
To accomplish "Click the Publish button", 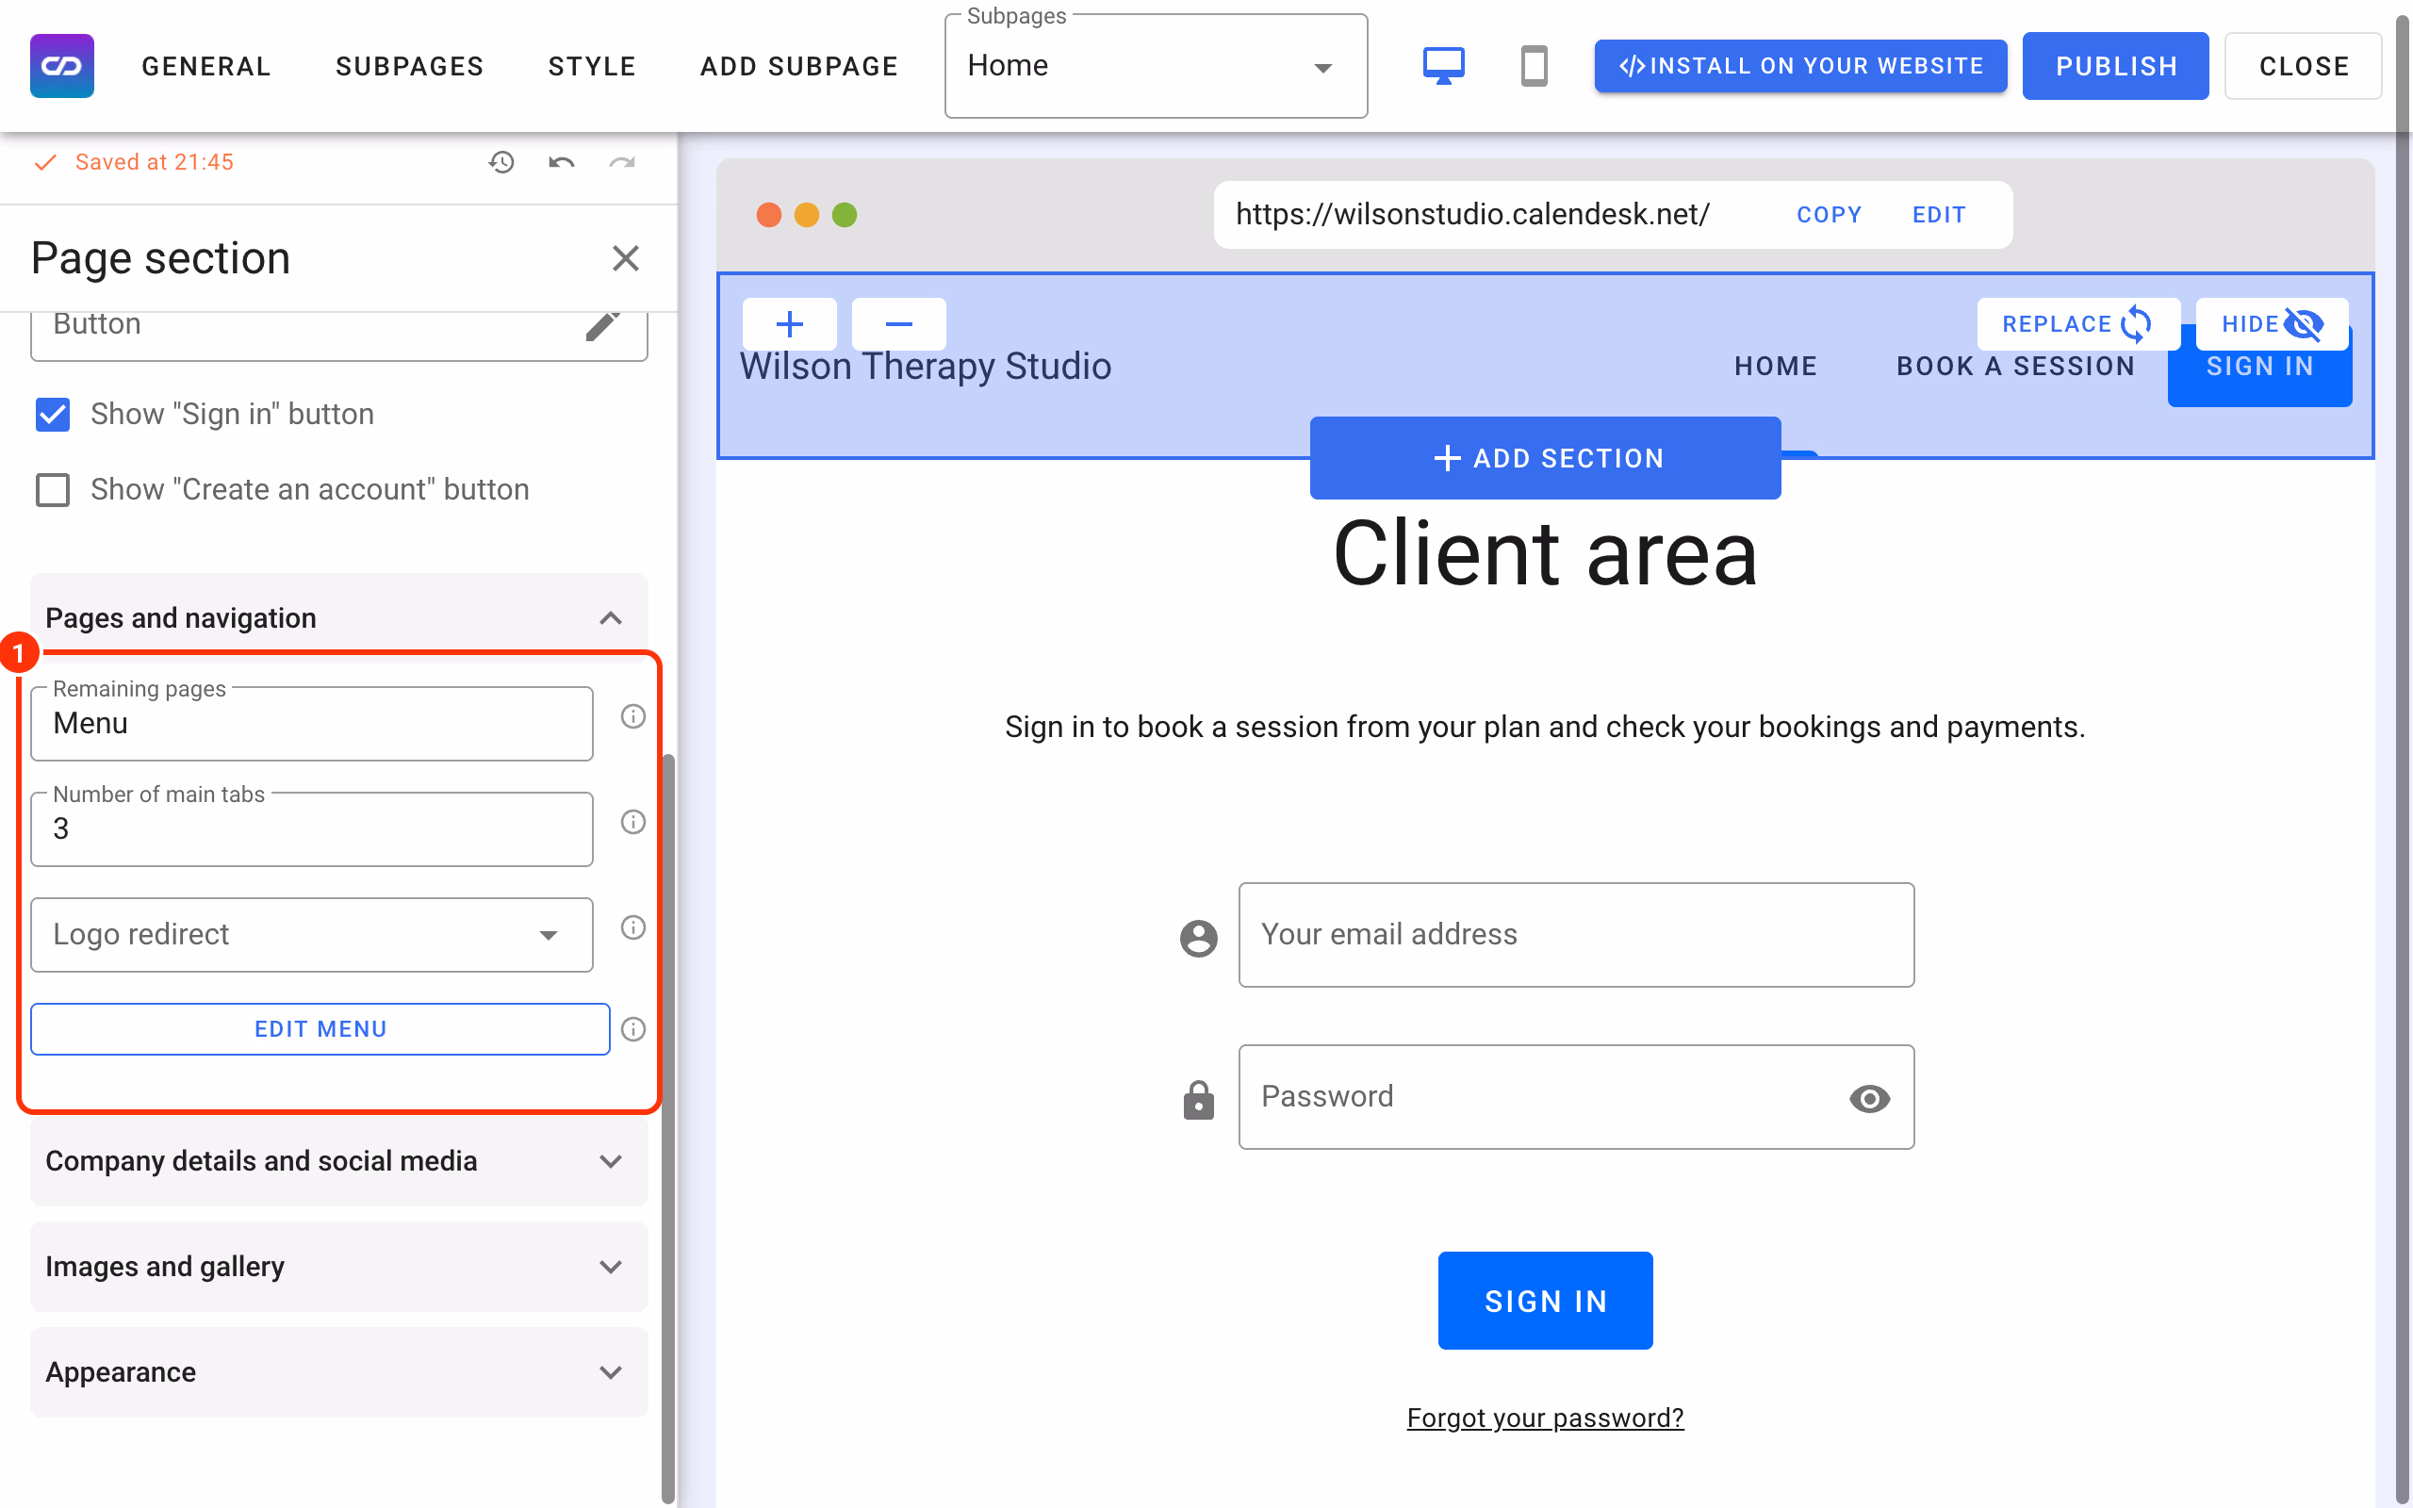I will point(2116,66).
